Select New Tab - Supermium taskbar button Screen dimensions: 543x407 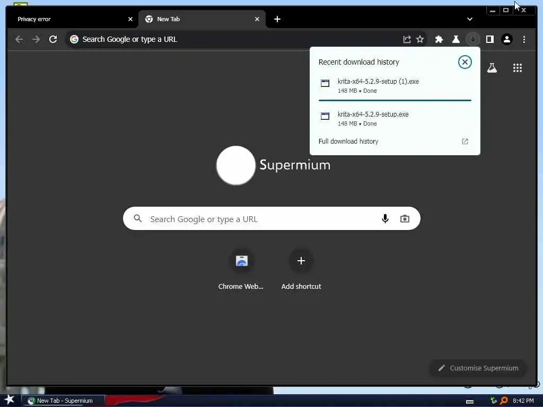click(x=63, y=401)
